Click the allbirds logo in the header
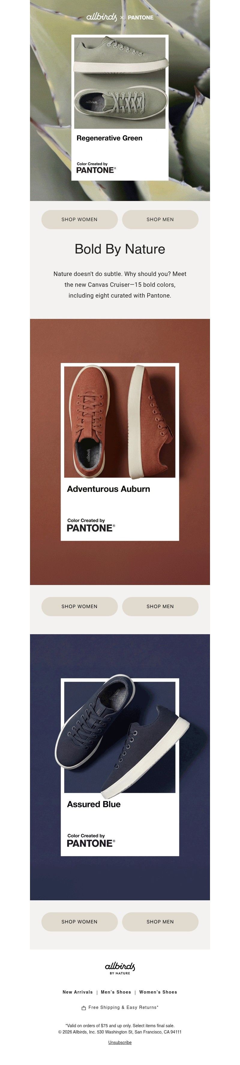240x1065 pixels. [101, 17]
